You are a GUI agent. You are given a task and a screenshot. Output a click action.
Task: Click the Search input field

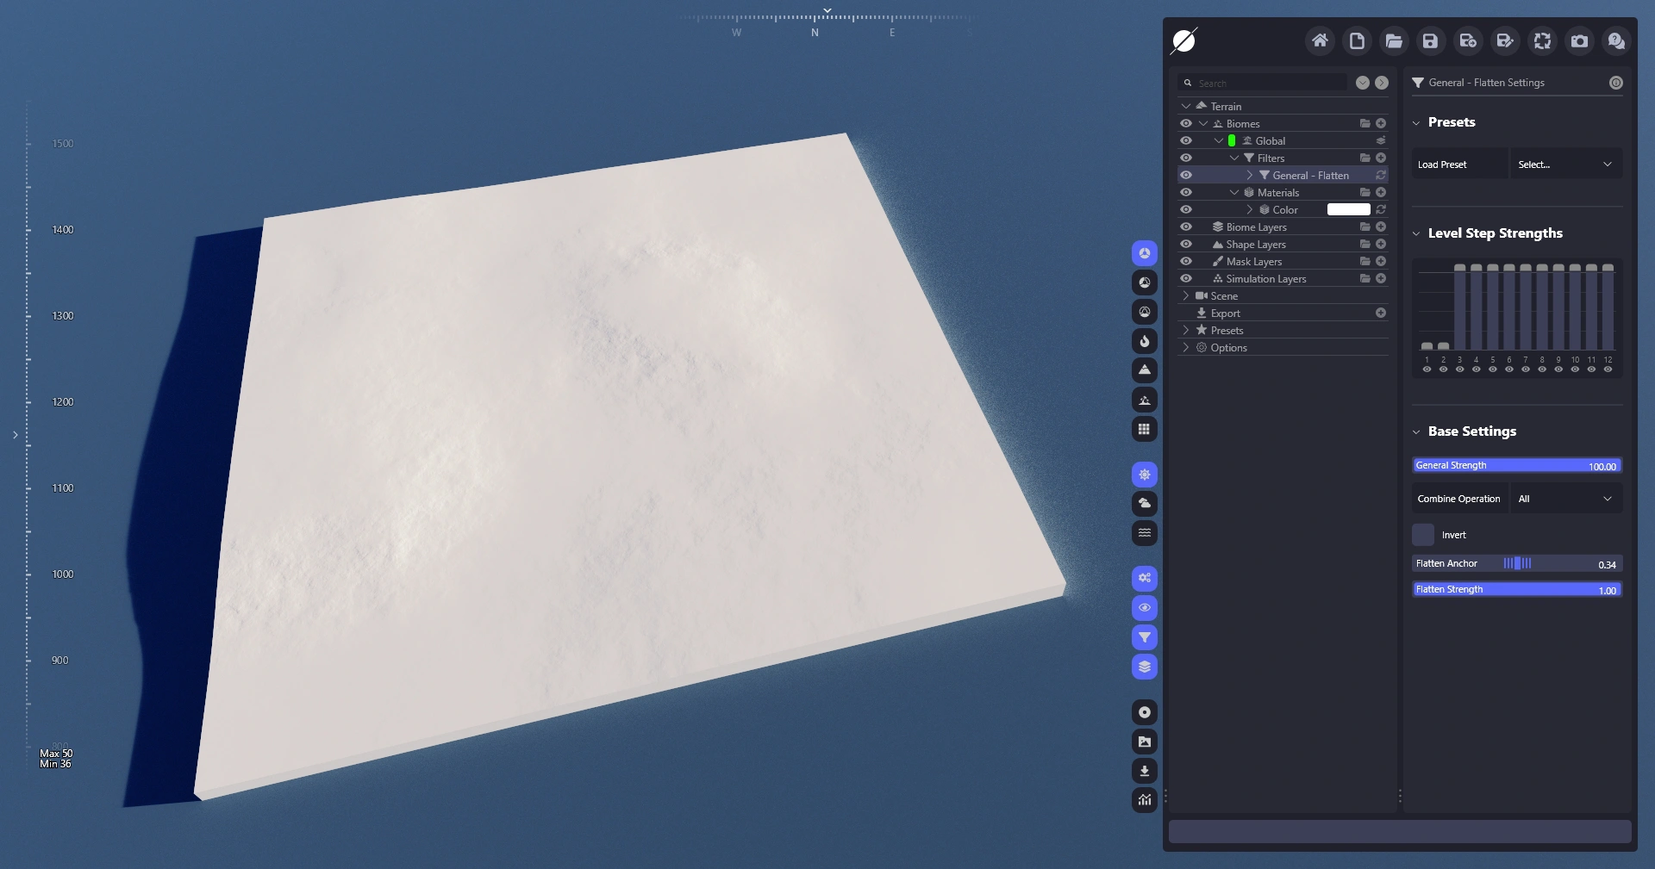click(x=1269, y=83)
